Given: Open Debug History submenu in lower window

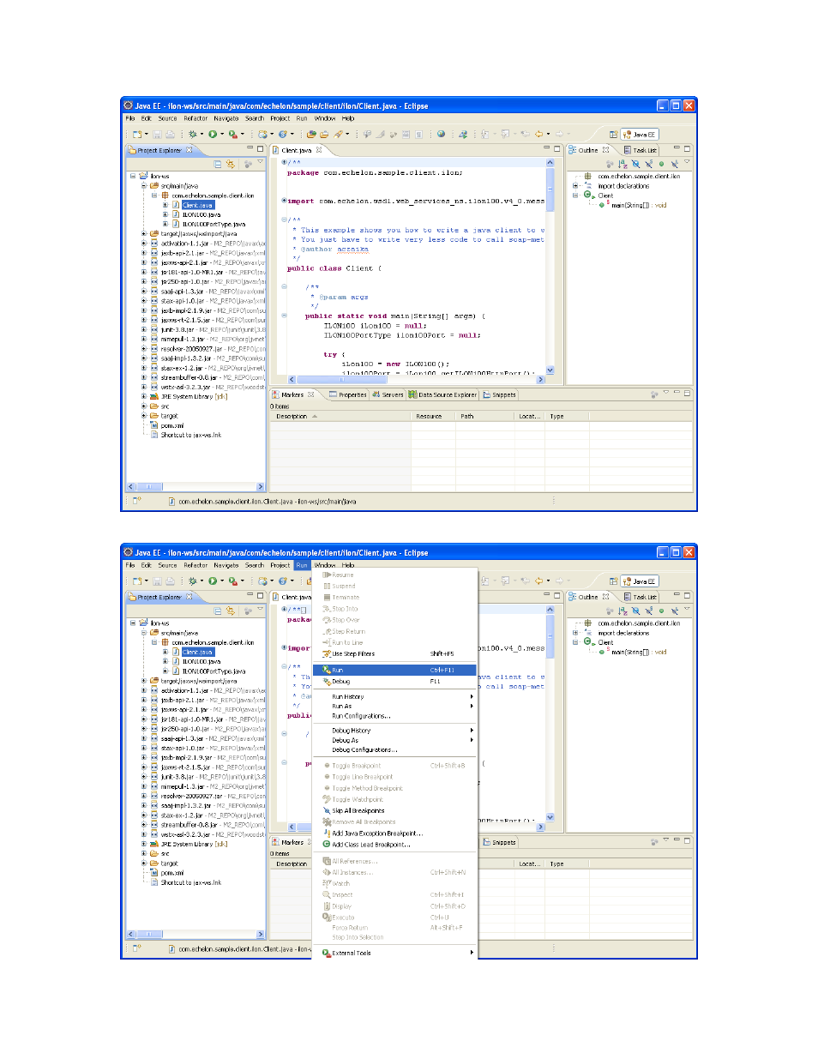Looking at the screenshot, I should click(395, 730).
